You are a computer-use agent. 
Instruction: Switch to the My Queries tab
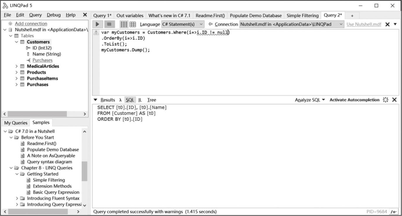[16, 123]
